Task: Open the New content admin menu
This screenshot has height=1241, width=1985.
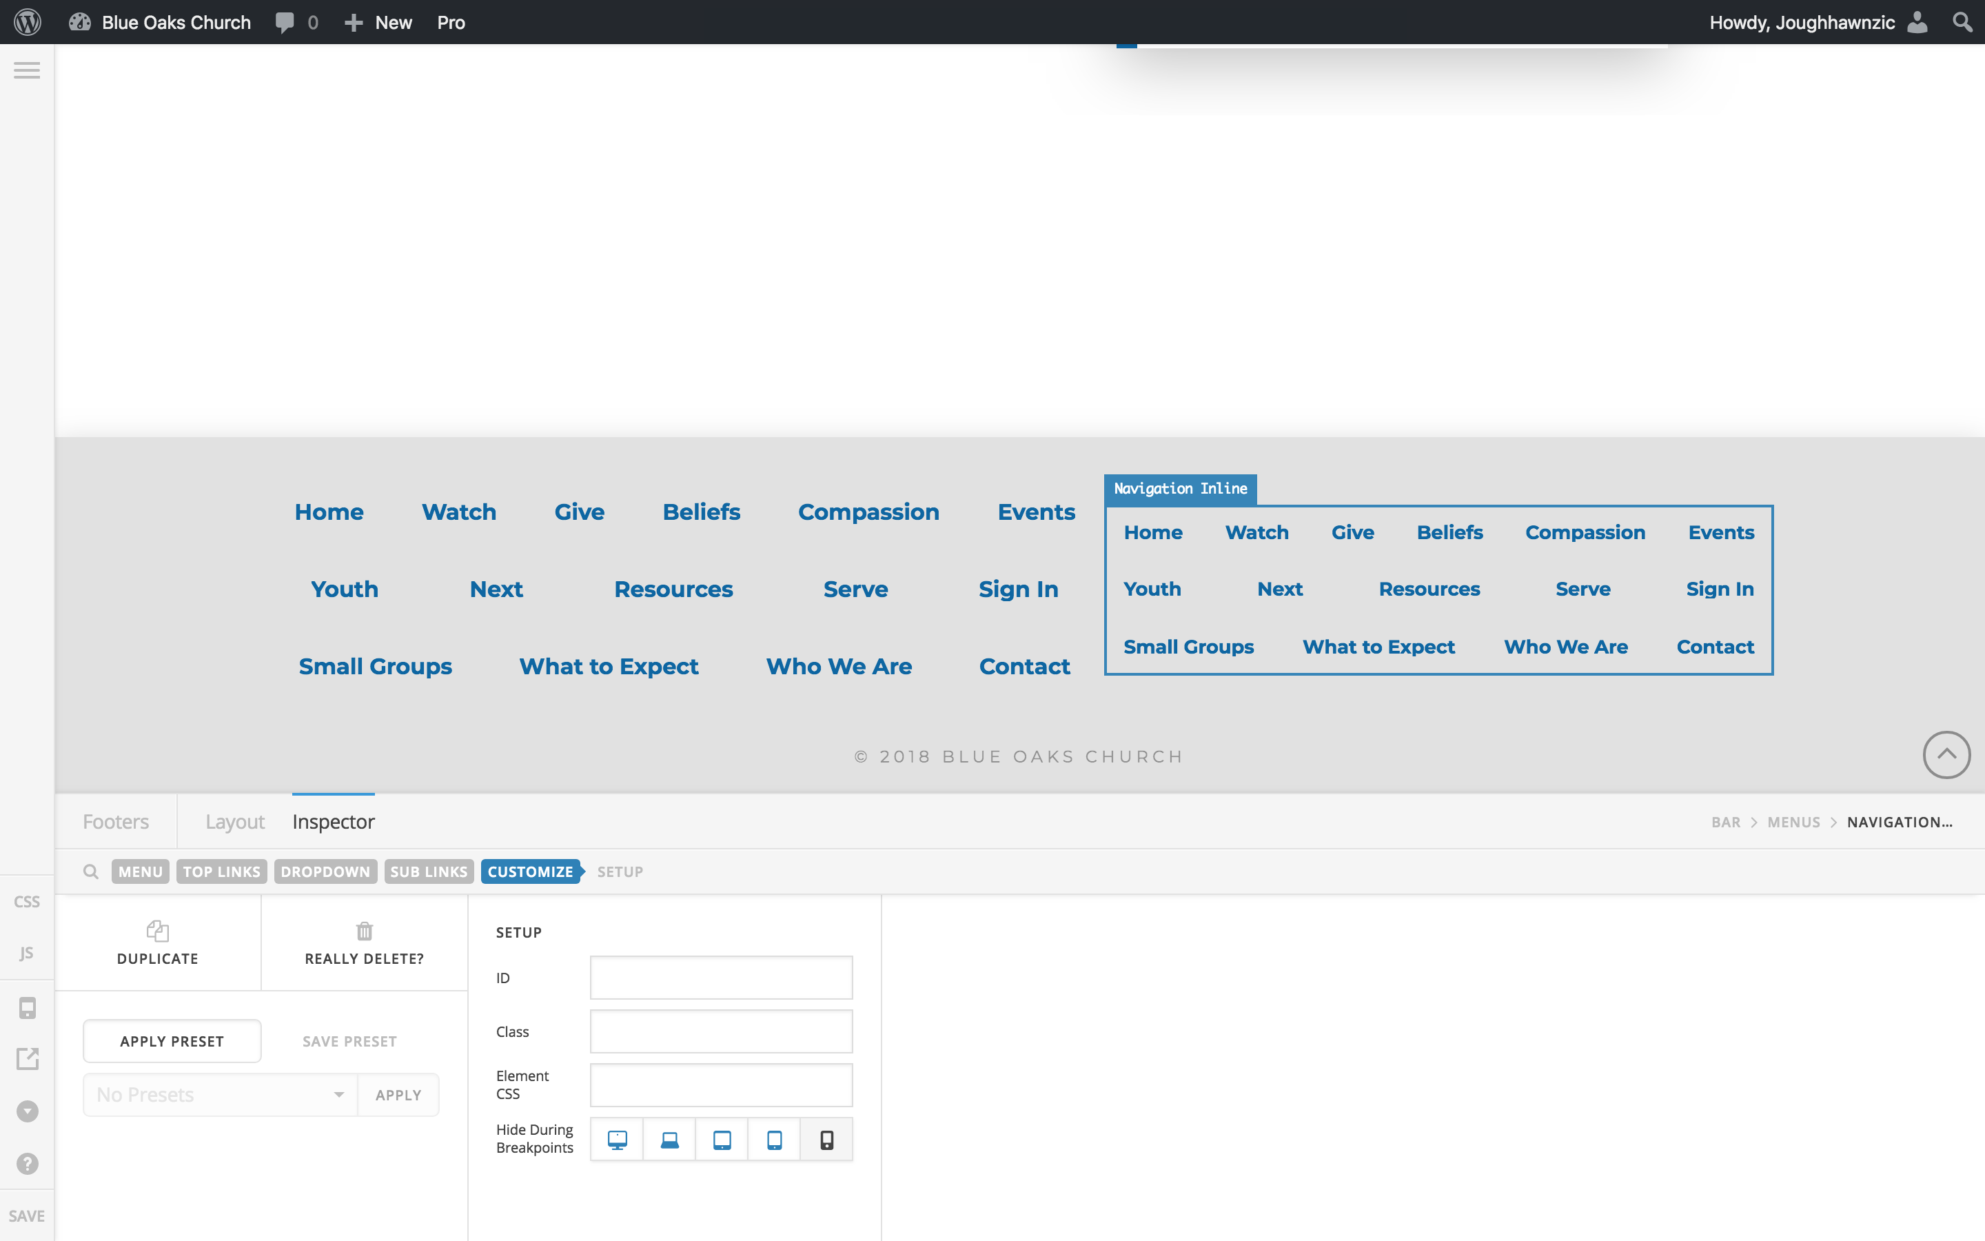Action: (378, 22)
